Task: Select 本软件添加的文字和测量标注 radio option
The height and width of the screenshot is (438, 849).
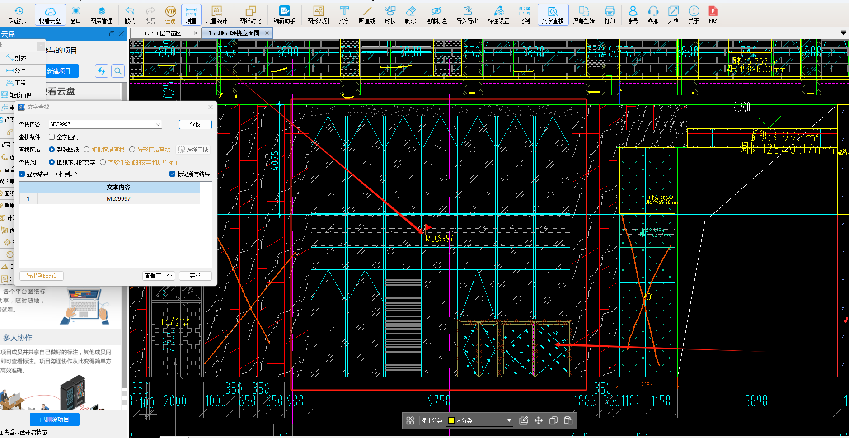Action: (x=103, y=162)
